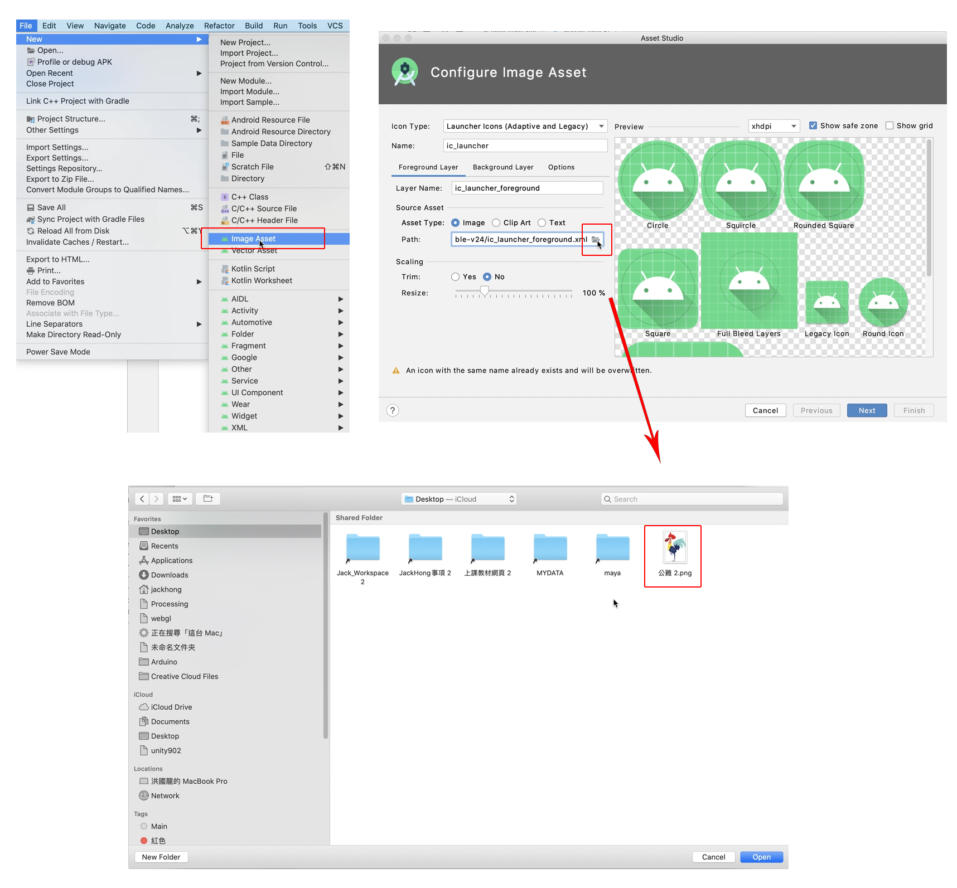Click the Name input field ic_launcher
This screenshot has width=957, height=888.
coord(525,145)
